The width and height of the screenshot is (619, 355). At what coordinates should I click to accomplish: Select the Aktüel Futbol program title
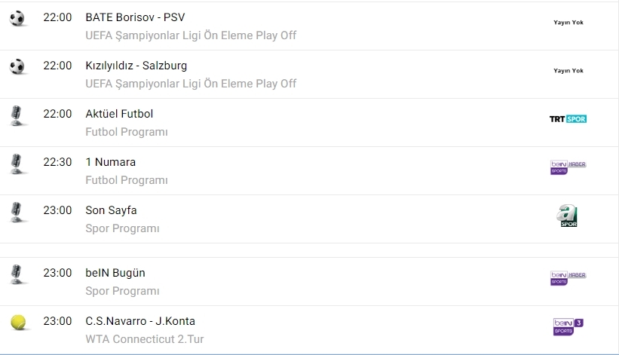click(x=119, y=114)
